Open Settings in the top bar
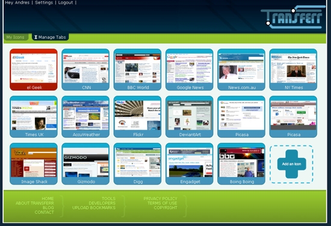 [44, 2]
